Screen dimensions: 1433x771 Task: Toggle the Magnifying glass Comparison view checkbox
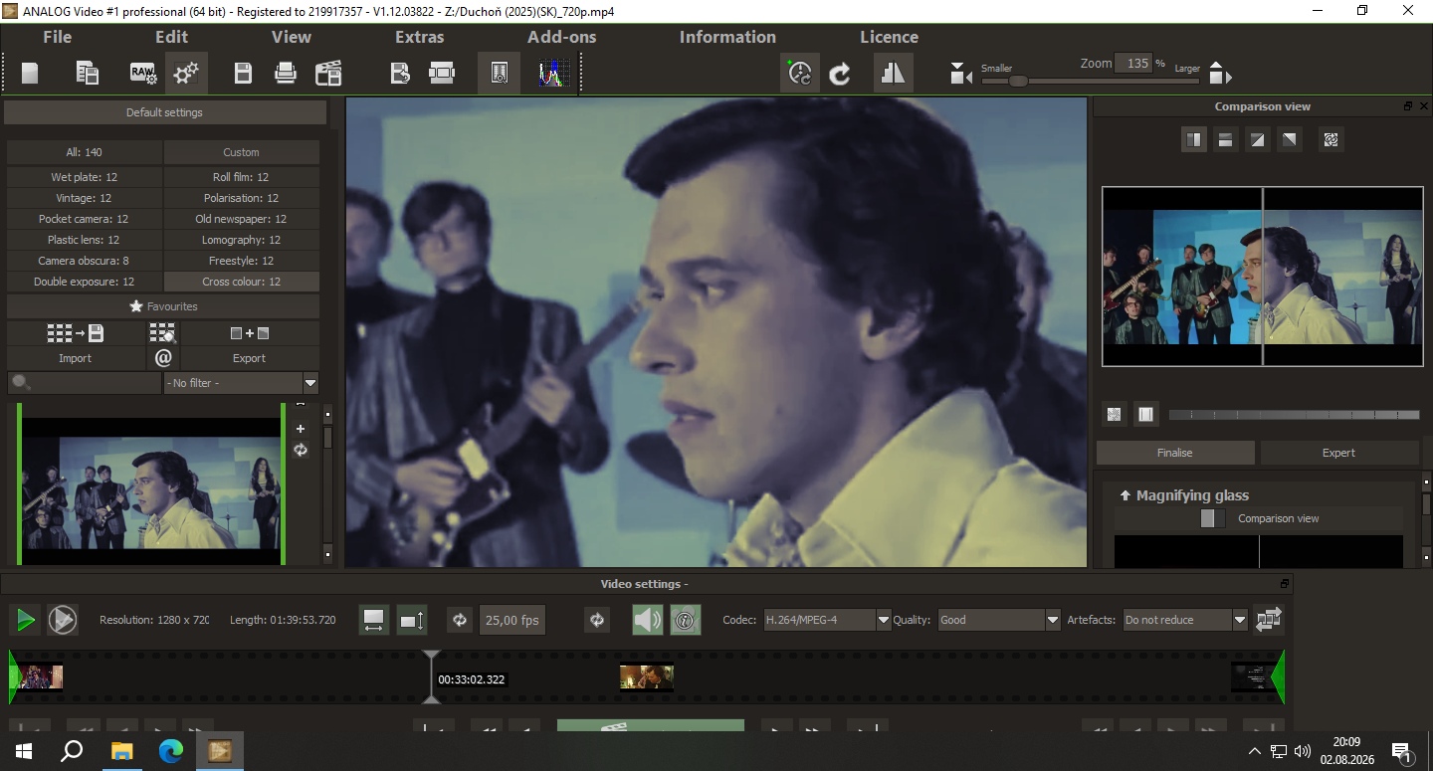point(1213,518)
